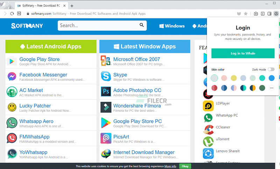Click the Log in to Whale button
Screen dimensions: 280x169
coord(243,53)
